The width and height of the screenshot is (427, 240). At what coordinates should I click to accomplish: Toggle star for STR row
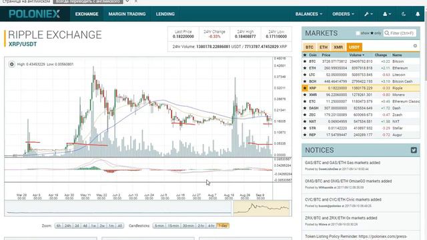click(x=305, y=128)
